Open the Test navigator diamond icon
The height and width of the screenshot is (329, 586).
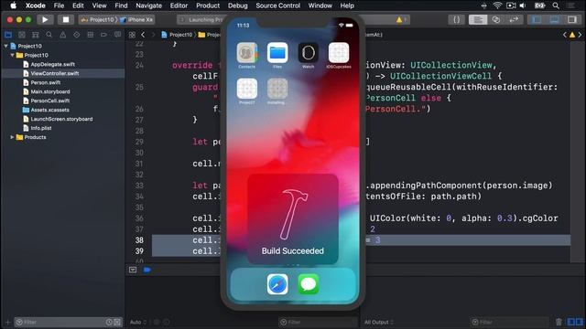click(76, 35)
